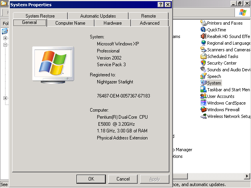Click the folder icon in the Explorer title bar

tap(4, 4)
